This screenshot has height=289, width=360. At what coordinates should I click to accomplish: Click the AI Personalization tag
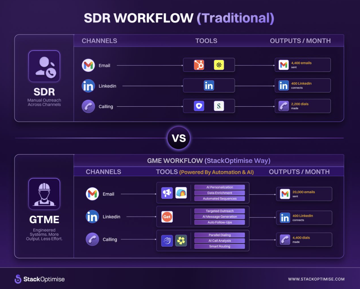[220, 187]
